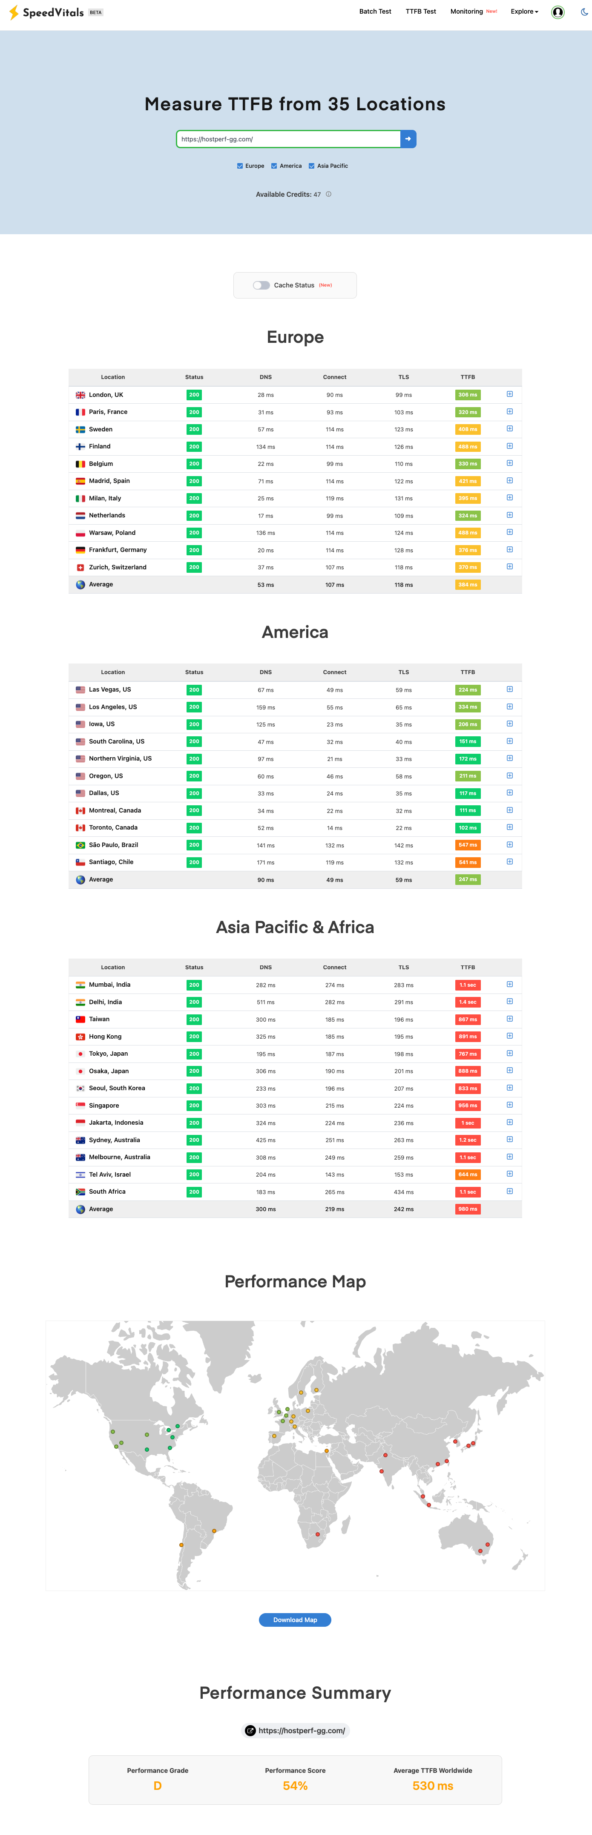Uncheck the America checkbox
This screenshot has width=592, height=1835.
pyautogui.click(x=274, y=166)
